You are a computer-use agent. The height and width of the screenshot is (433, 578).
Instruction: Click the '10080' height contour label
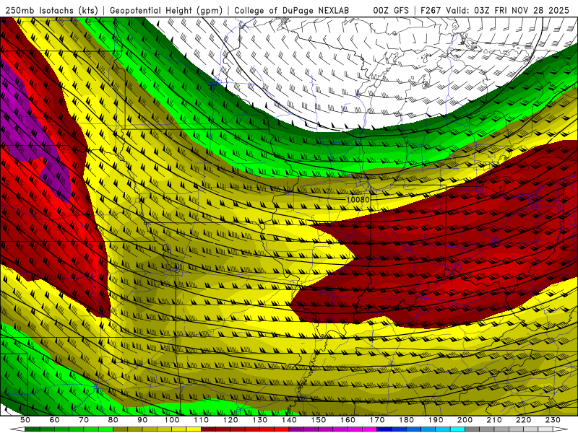[x=358, y=200]
